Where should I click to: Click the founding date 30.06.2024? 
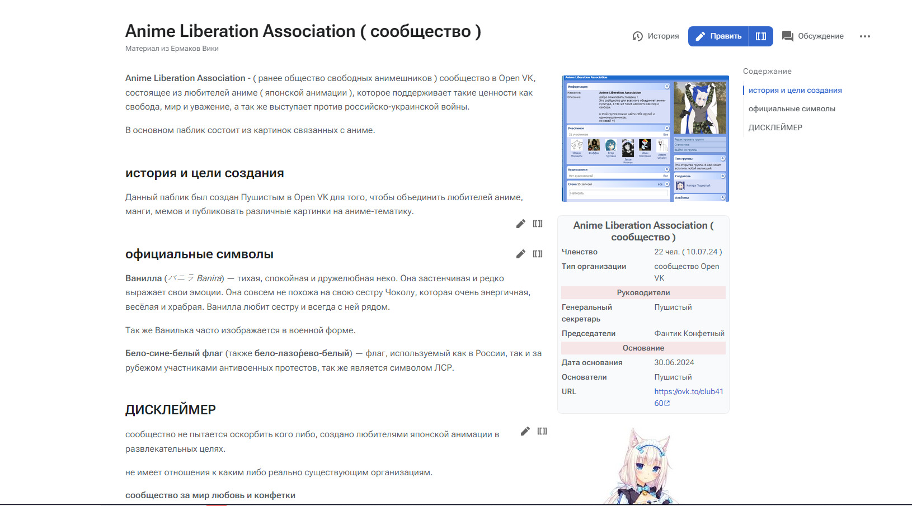tap(674, 363)
